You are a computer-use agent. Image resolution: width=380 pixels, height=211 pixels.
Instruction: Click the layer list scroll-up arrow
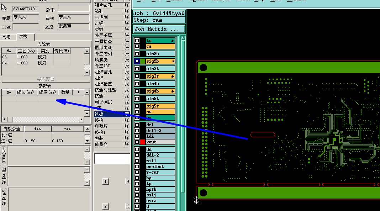coord(183,38)
